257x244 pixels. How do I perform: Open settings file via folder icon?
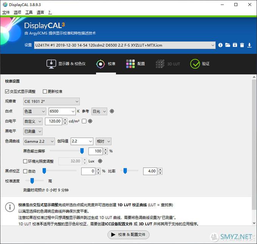(x=228, y=45)
